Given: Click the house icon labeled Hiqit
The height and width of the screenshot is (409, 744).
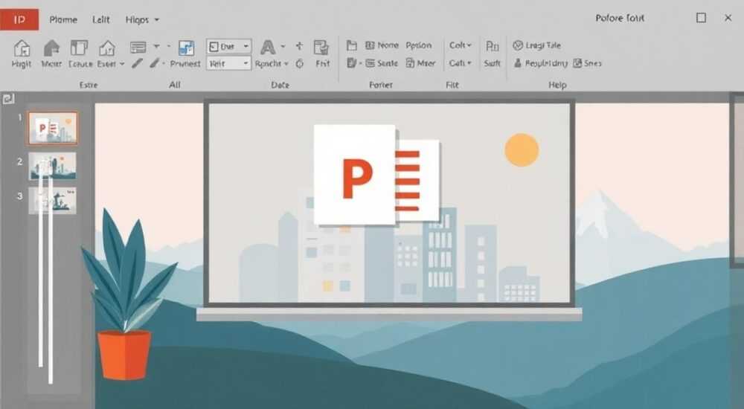Looking at the screenshot, I should (x=22, y=48).
